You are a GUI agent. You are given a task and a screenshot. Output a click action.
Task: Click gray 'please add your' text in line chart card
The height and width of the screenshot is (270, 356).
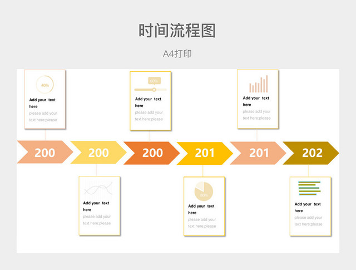pyautogui.click(x=97, y=217)
